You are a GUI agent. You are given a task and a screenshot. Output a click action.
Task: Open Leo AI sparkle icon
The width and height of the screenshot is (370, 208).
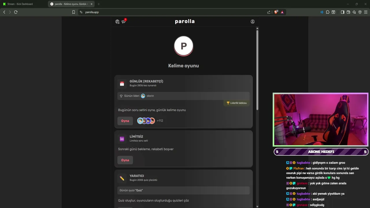point(354,12)
